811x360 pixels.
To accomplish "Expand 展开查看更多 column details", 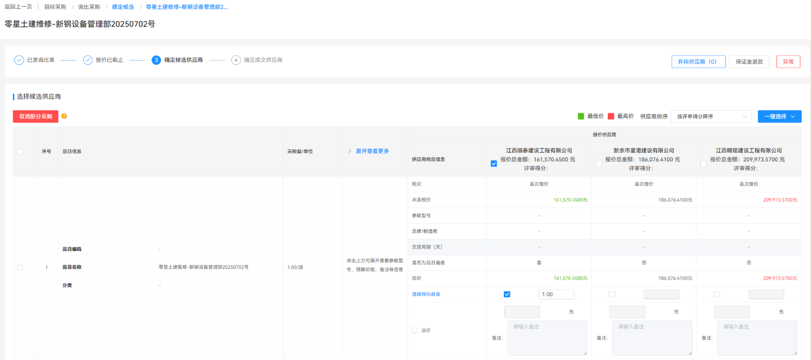I will 368,151.
